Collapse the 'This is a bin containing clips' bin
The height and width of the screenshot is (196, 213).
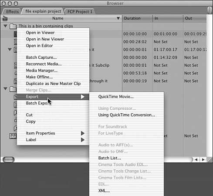pos(5,26)
